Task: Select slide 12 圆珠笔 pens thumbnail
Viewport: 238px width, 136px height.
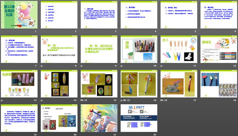Action: 219,49
